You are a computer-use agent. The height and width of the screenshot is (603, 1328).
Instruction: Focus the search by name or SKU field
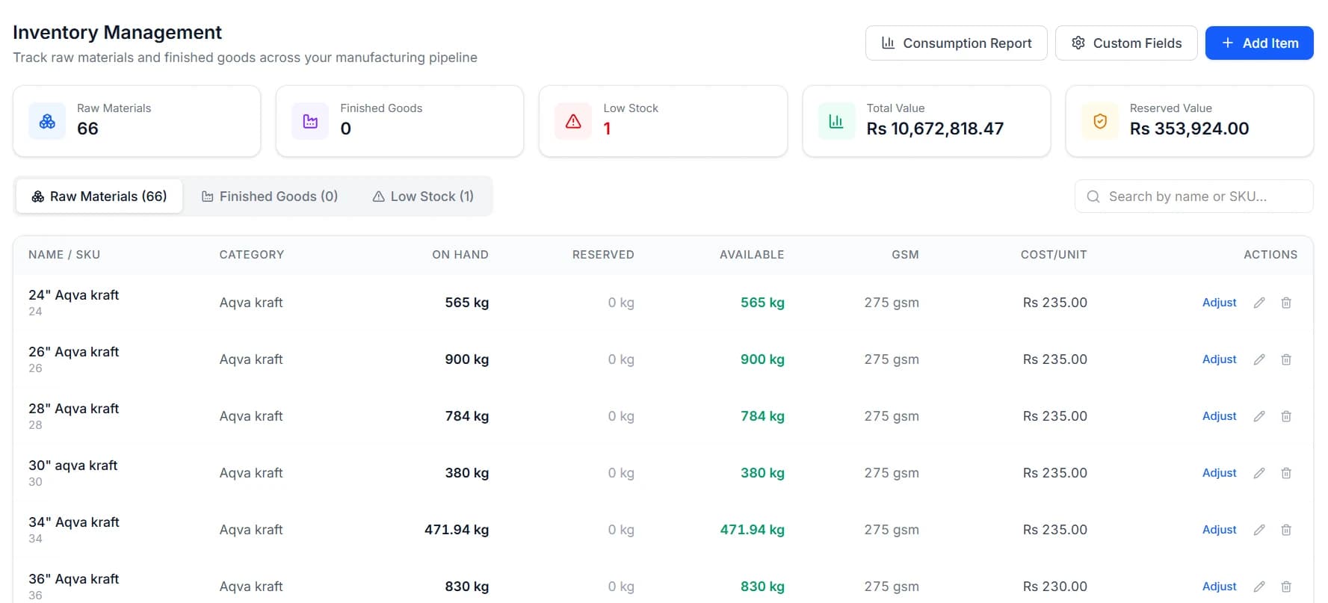1193,197
